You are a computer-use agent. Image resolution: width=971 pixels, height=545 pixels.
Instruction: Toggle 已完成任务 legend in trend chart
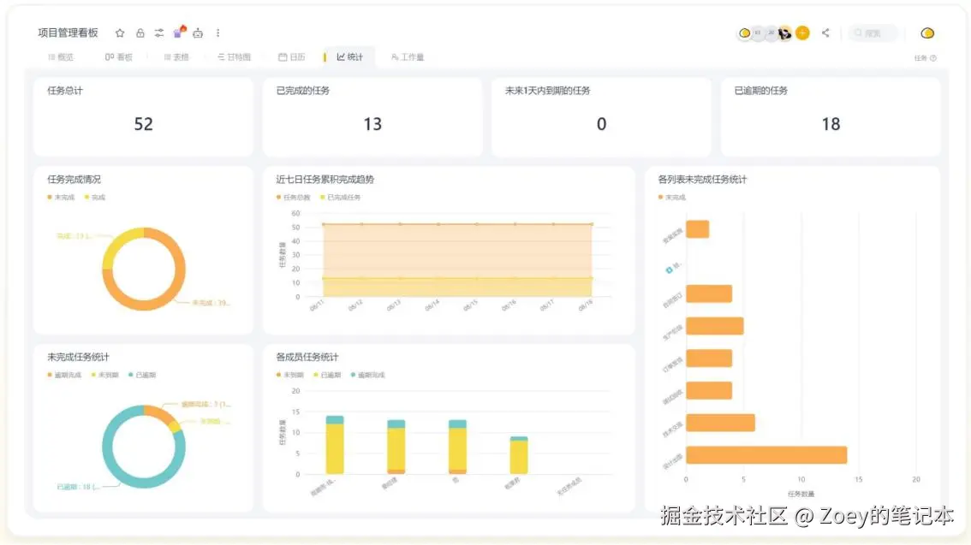[341, 198]
